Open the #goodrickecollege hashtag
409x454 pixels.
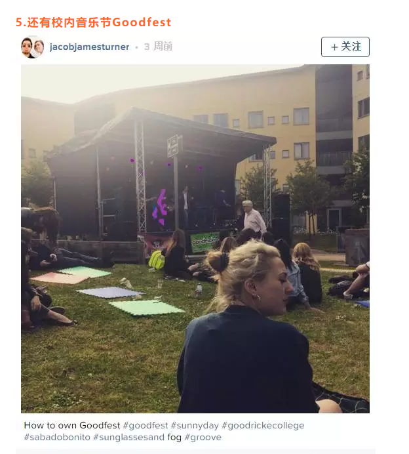263,425
